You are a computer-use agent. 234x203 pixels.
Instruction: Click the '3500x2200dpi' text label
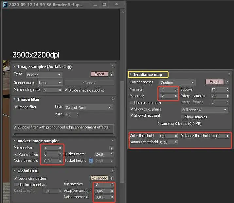point(36,55)
